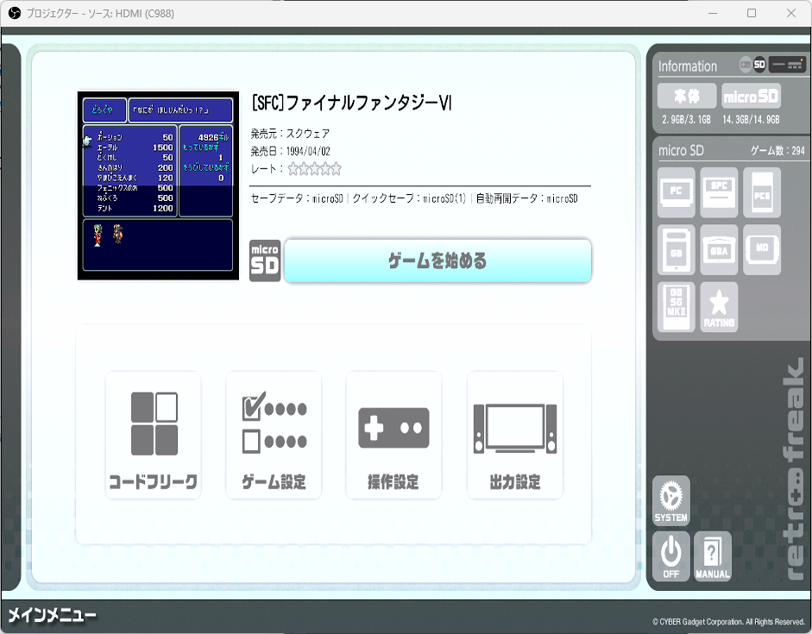Screen dimensions: 812x634
Task: Click the Final Fantasy VI screenshot thumbnail
Action: tap(158, 185)
